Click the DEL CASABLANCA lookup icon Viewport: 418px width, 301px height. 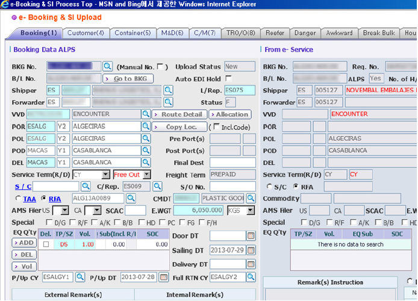[x=146, y=162]
